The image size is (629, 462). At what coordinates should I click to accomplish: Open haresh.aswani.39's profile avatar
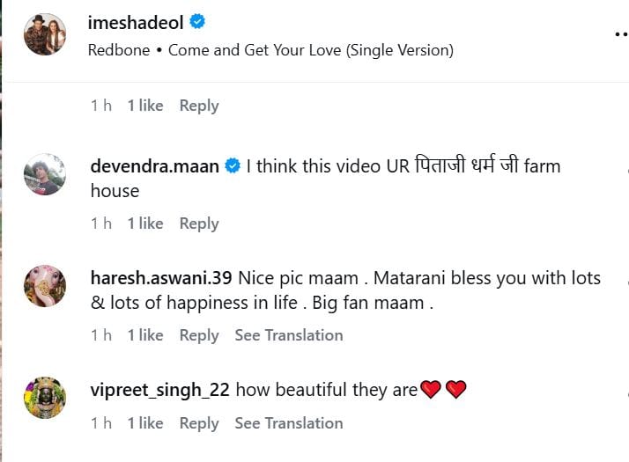(44, 286)
